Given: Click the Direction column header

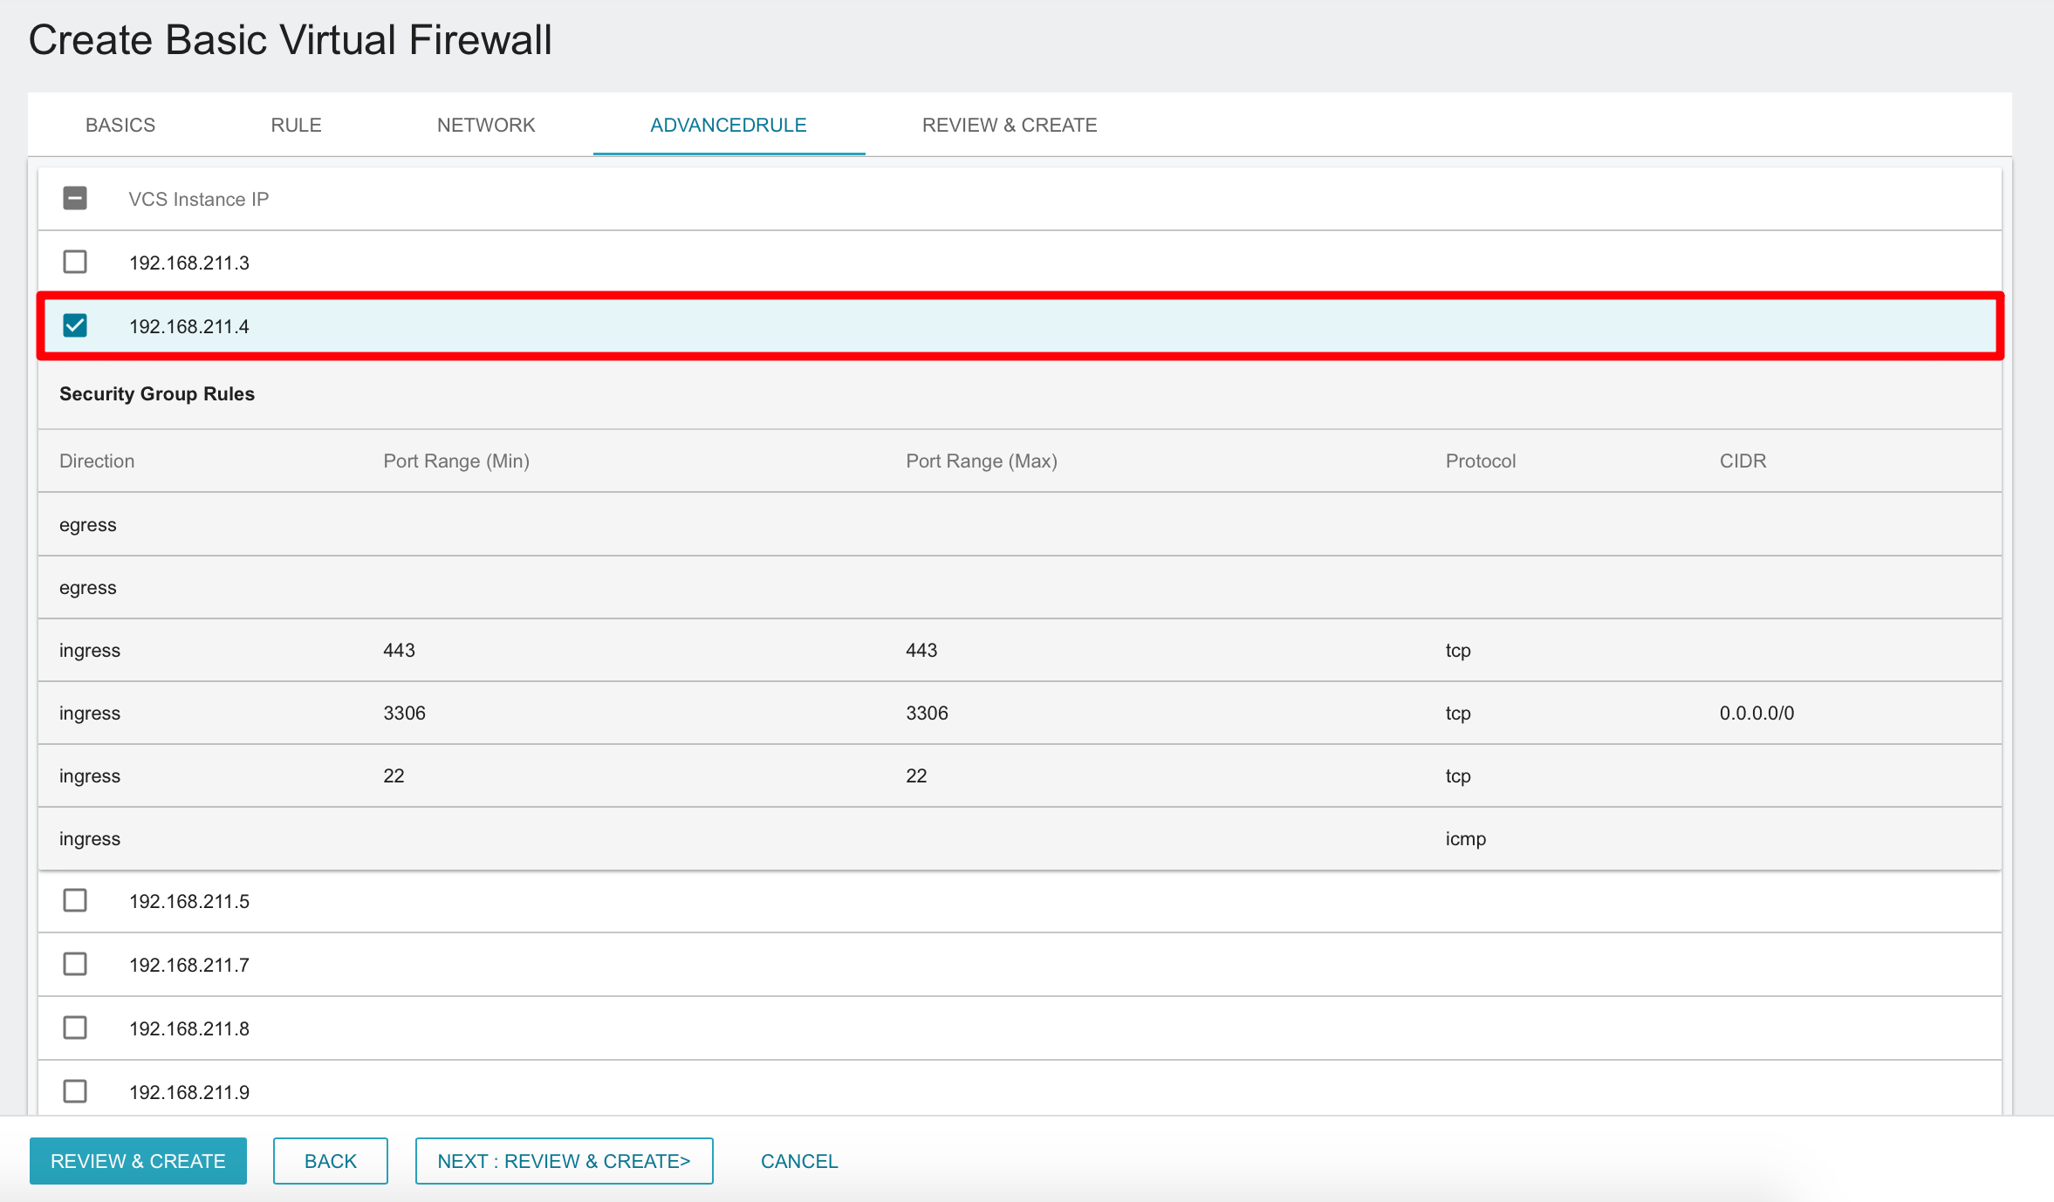Looking at the screenshot, I should coord(97,461).
